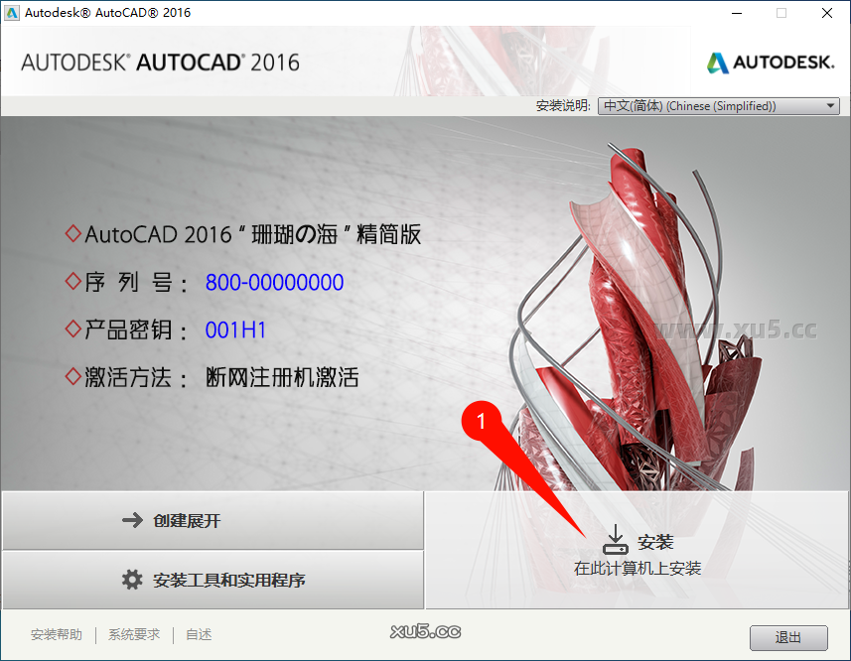Click the AutoCAD icon in the title bar
Image resolution: width=851 pixels, height=661 pixels.
[12, 13]
